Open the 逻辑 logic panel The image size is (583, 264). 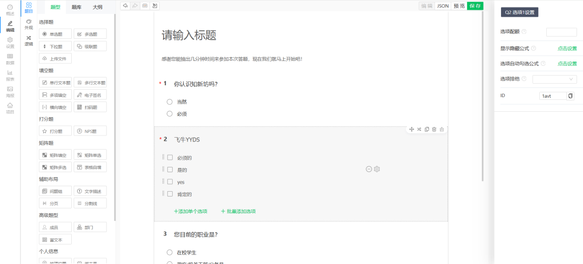(29, 40)
